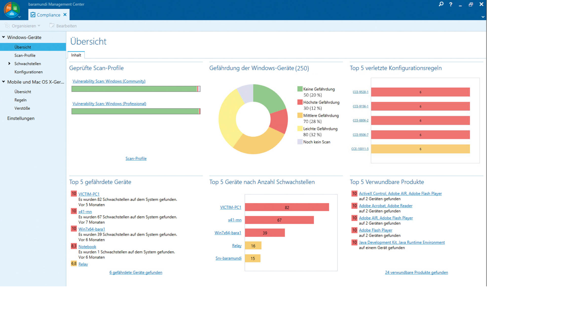
Task: Click the red severity 10 badge for VICTIM-PC1
Action: [x=74, y=194]
